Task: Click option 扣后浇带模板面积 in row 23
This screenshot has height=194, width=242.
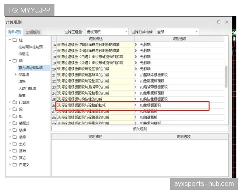Action: 154,87
